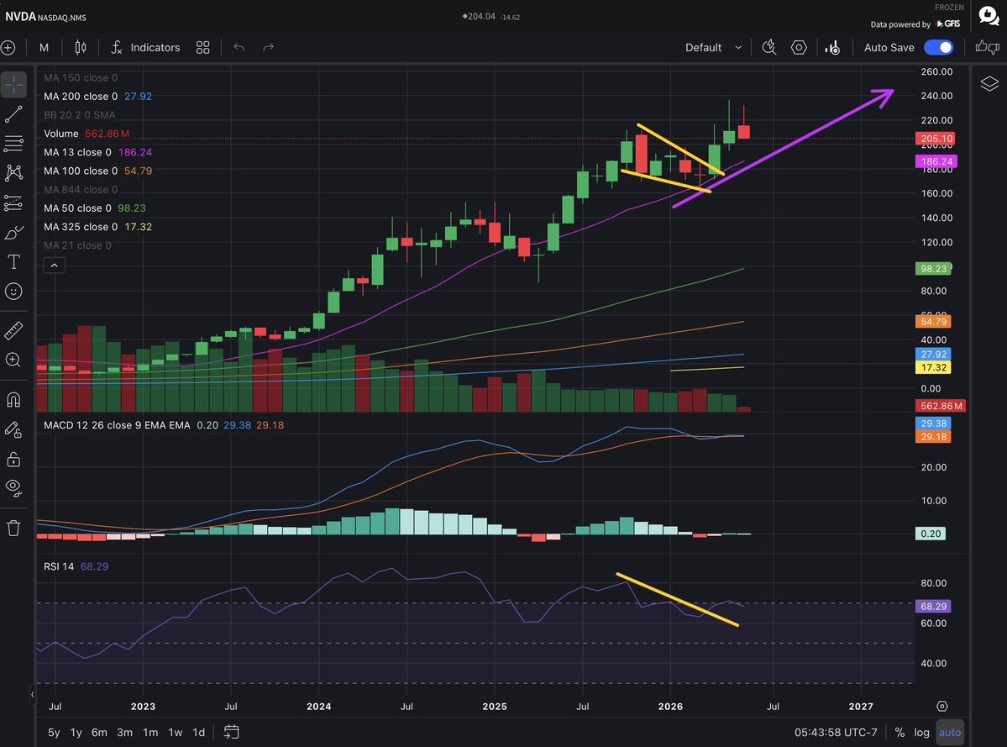The image size is (1007, 747).
Task: Collapse the indicator legend with chevron
Action: pyautogui.click(x=54, y=265)
